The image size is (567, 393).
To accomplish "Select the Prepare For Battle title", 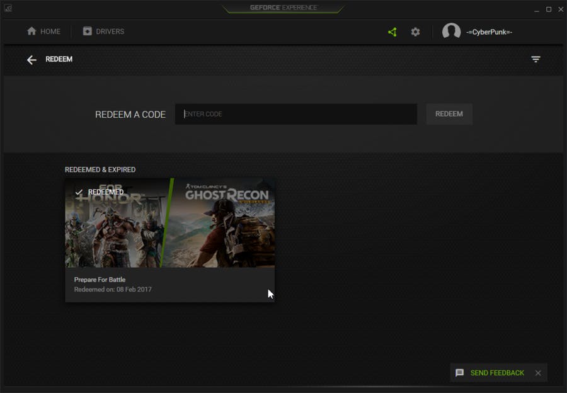I will [x=100, y=280].
